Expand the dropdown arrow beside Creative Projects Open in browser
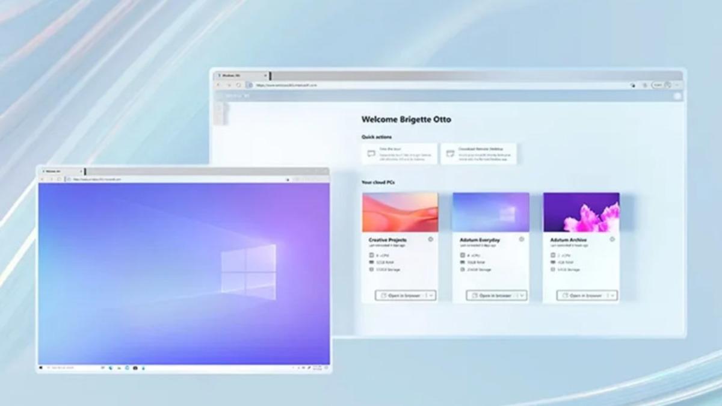722x406 pixels. 431,295
